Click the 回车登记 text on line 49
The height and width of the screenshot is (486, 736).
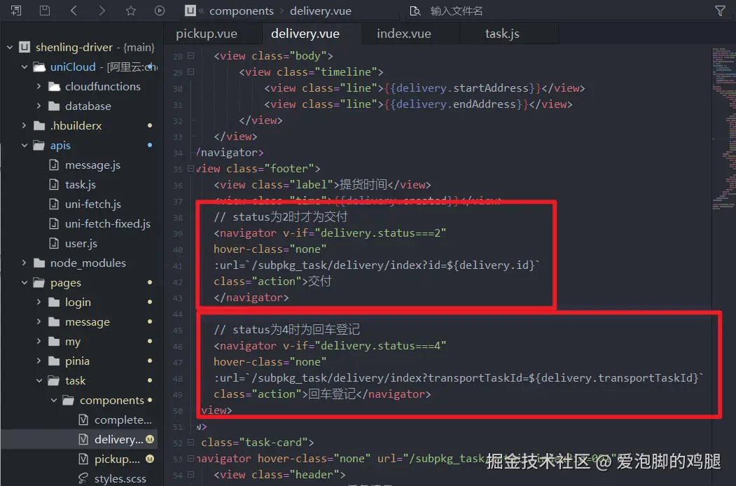point(331,394)
